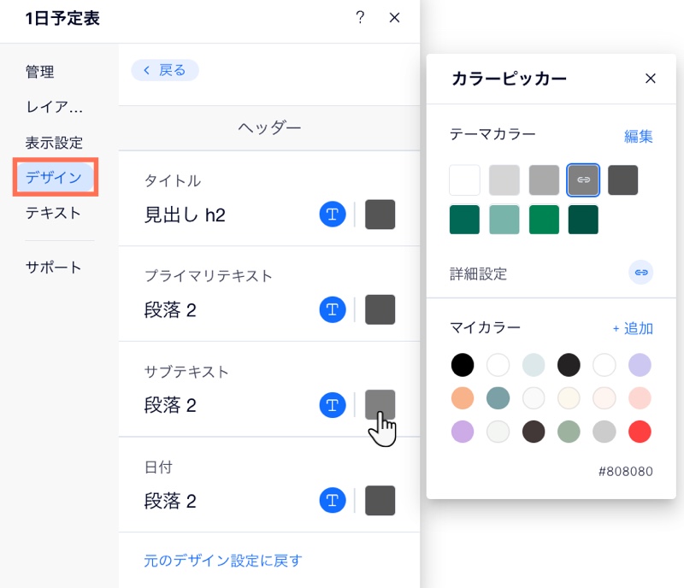This screenshot has width=684, height=588.
Task: Pick the slate blue circle in マイカラー
Action: 498,397
